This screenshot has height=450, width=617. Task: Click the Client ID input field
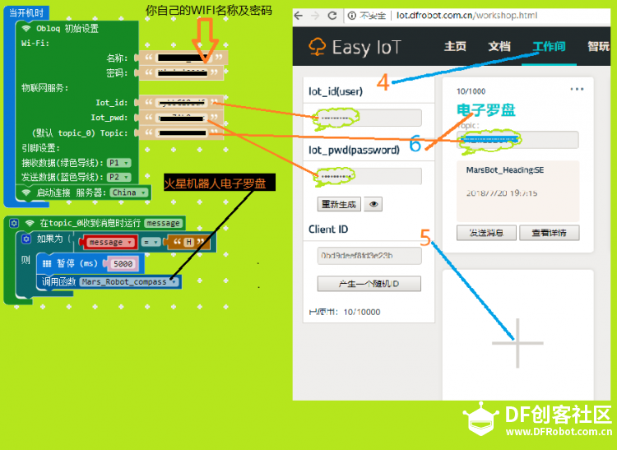(x=369, y=256)
